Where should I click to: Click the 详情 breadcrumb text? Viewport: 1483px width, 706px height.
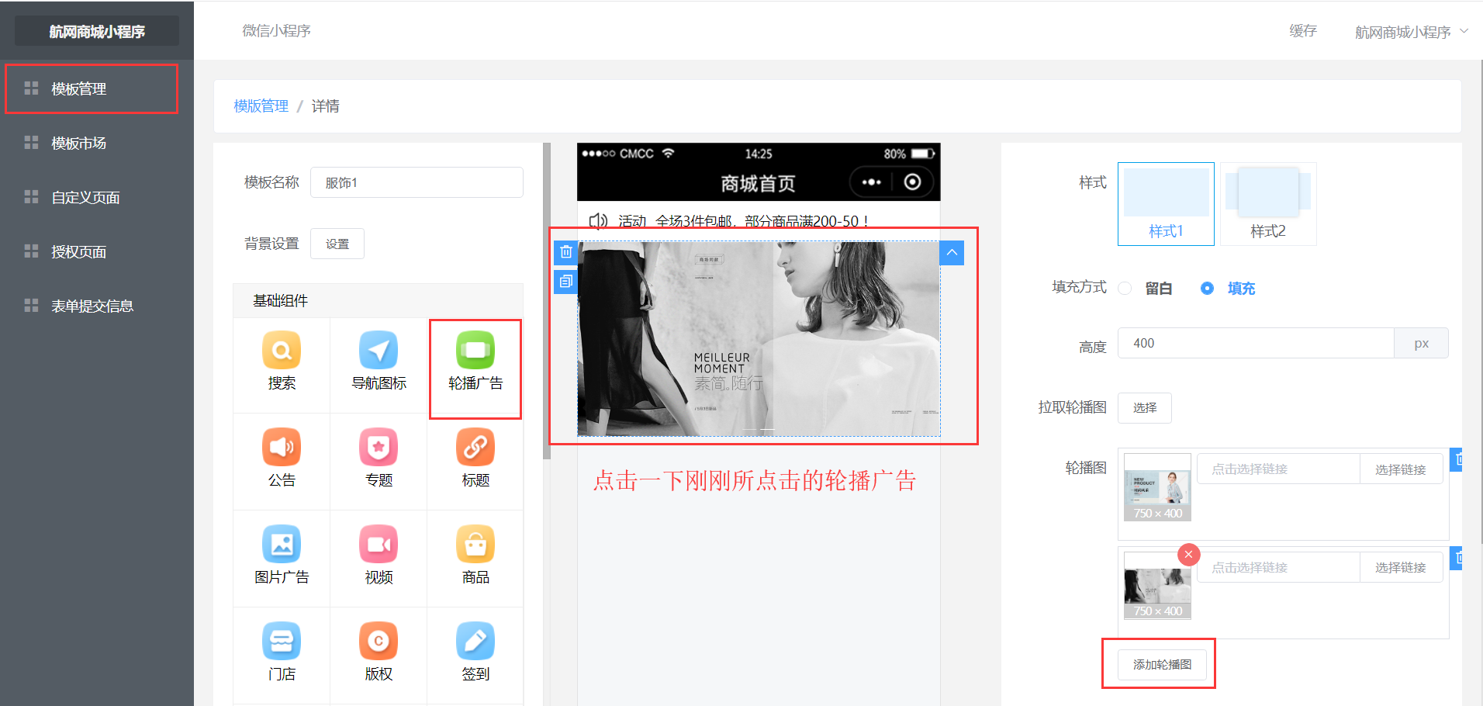pyautogui.click(x=325, y=106)
